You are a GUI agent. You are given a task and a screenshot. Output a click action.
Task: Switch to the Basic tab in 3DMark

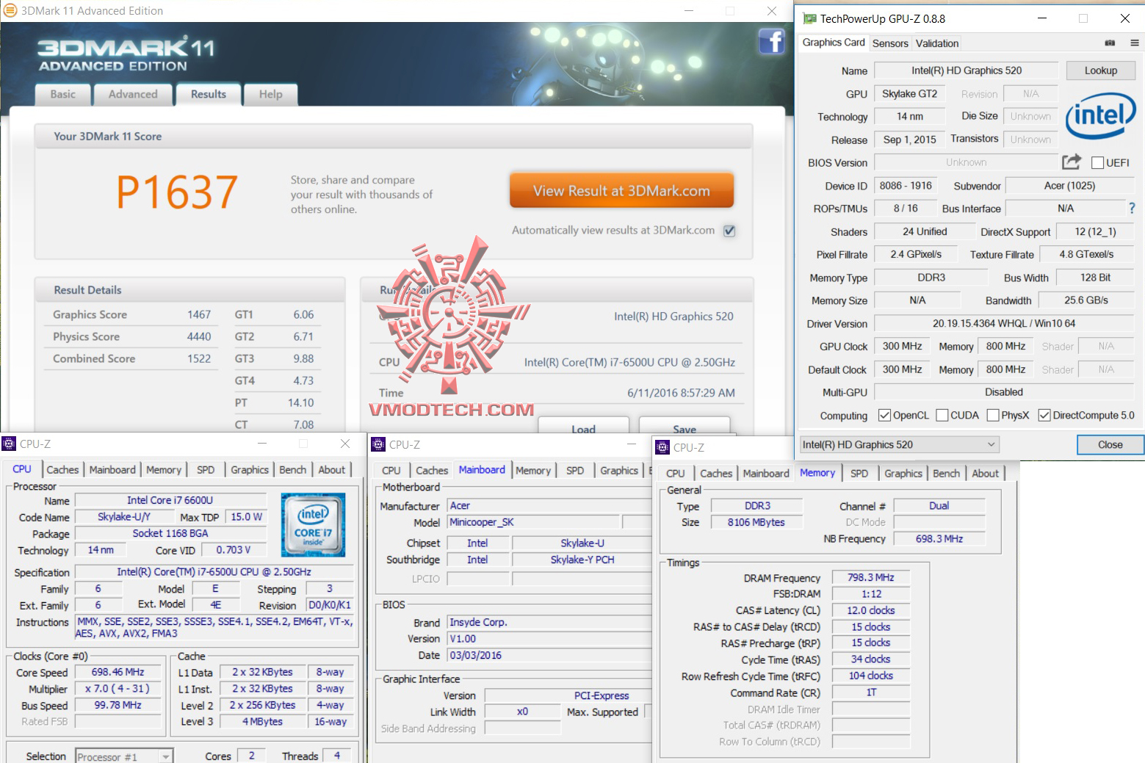tap(63, 95)
